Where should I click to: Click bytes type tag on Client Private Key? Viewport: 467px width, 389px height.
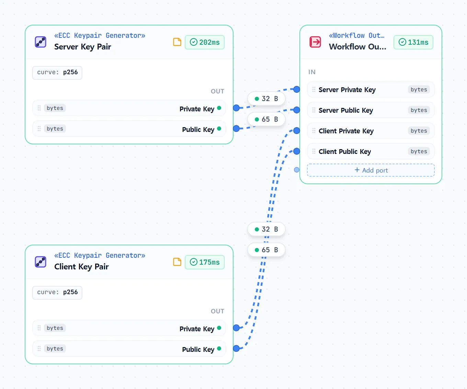419,131
